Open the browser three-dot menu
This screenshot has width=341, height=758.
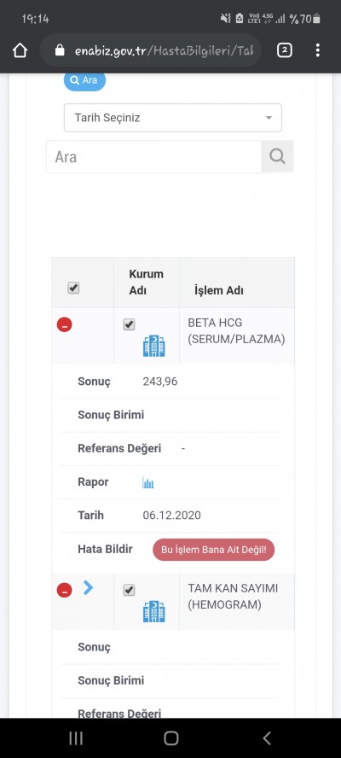coord(317,50)
